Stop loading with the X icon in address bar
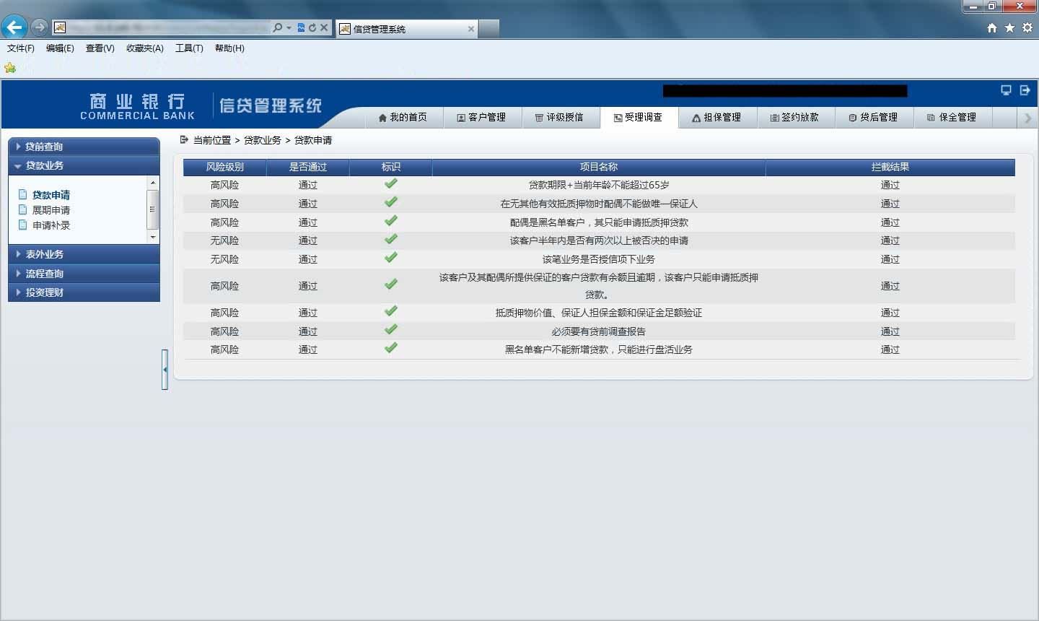The image size is (1039, 621). 324,27
